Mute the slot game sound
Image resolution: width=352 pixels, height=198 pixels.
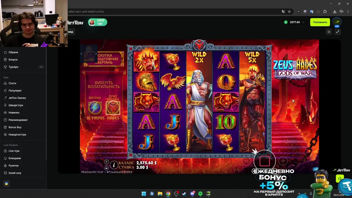click(106, 168)
